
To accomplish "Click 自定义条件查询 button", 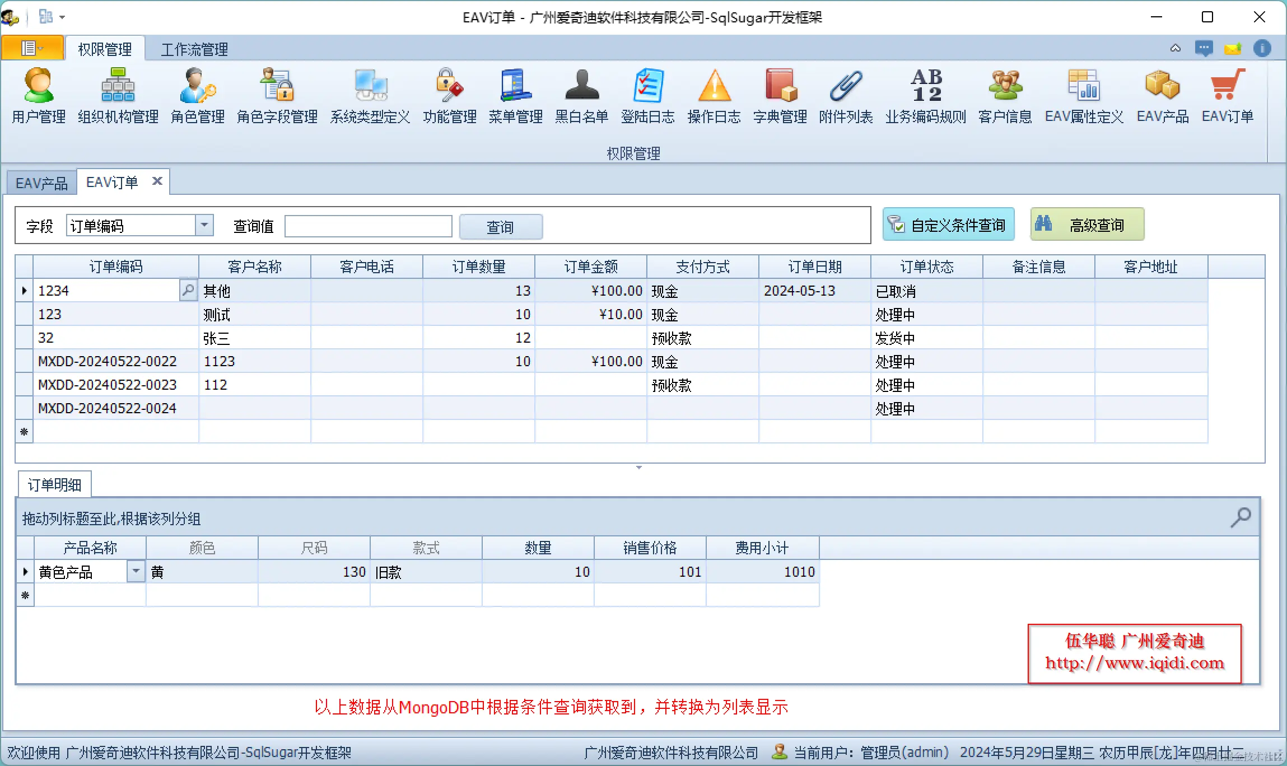I will coord(948,225).
